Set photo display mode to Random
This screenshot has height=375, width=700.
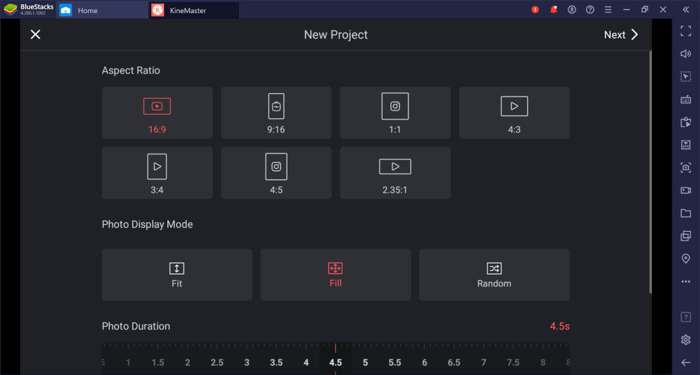(494, 275)
